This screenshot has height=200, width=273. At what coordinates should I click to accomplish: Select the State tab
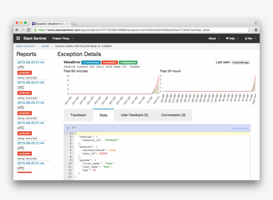104,115
